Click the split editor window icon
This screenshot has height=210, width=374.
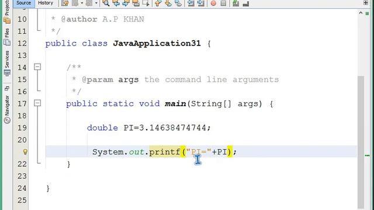click(366, 2)
